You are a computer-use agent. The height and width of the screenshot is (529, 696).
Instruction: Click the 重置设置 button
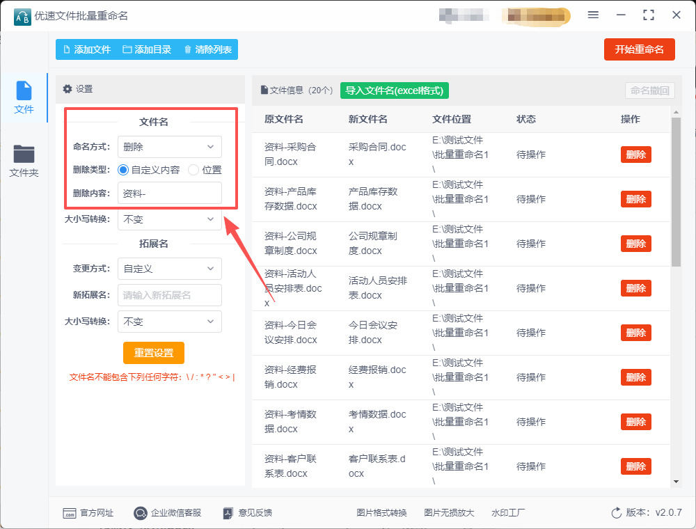click(153, 353)
